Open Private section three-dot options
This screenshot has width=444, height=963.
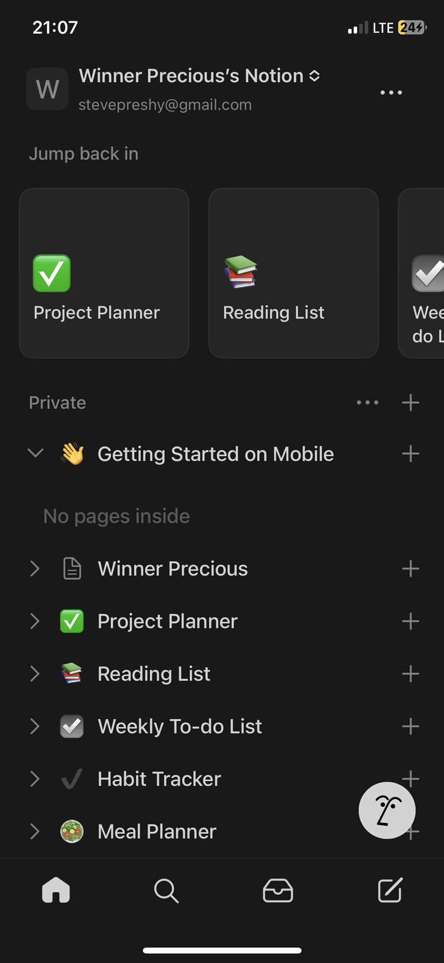pos(368,402)
